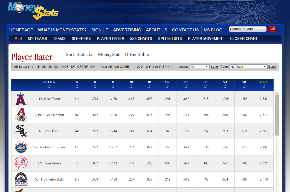Open 5X5 CHARTS section
Image resolution: width=290 pixels, height=192 pixels.
click(141, 39)
